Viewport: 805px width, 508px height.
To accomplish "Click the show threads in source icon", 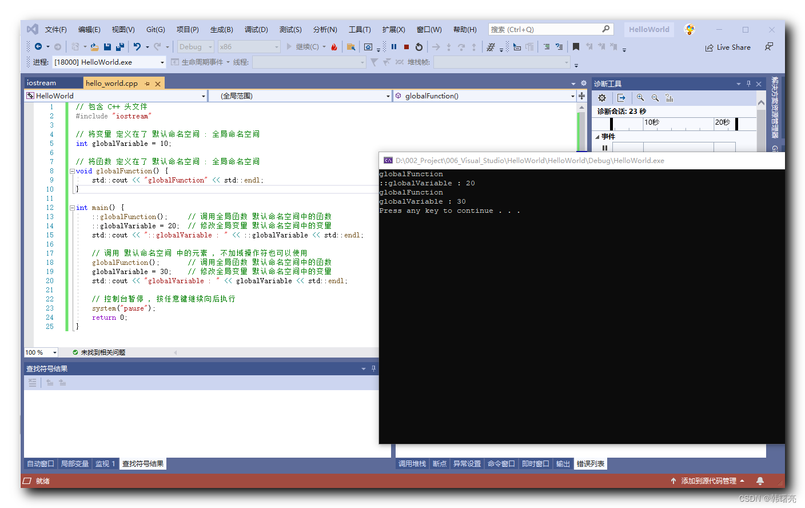I will [x=491, y=47].
